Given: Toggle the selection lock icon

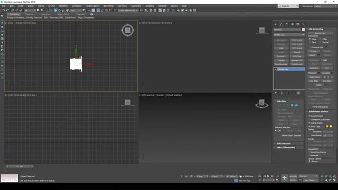Looking at the screenshot, I should click(x=186, y=176).
